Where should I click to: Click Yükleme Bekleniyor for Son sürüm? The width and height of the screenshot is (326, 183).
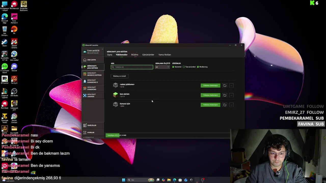[x=210, y=95]
